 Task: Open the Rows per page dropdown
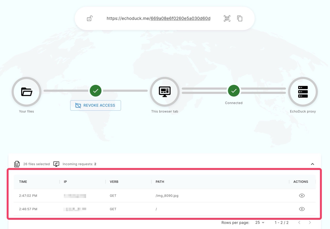click(x=260, y=223)
